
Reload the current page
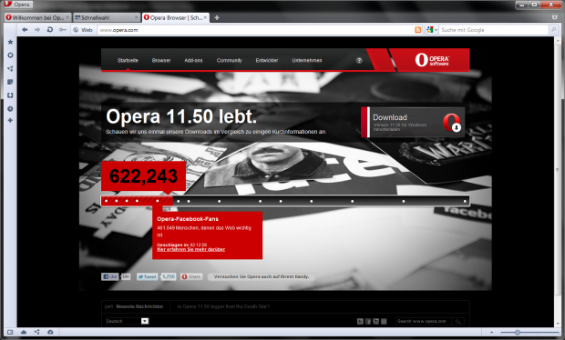(50, 29)
